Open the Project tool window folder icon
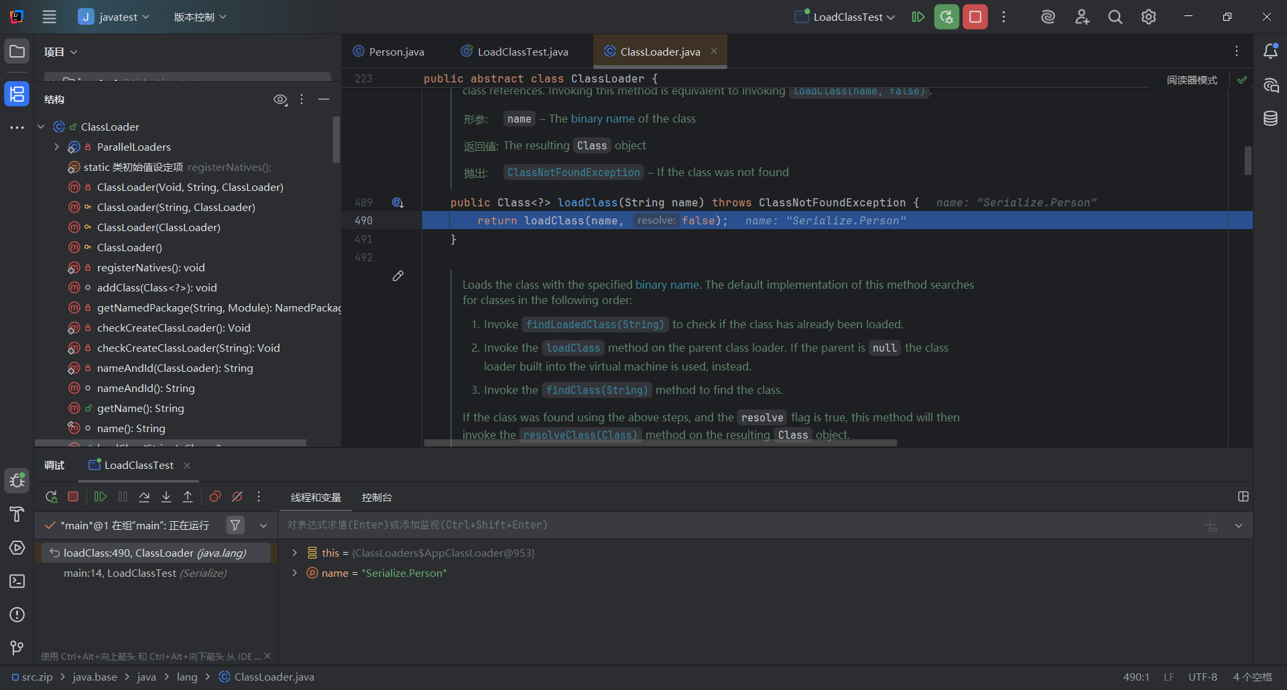The image size is (1287, 690). click(17, 52)
